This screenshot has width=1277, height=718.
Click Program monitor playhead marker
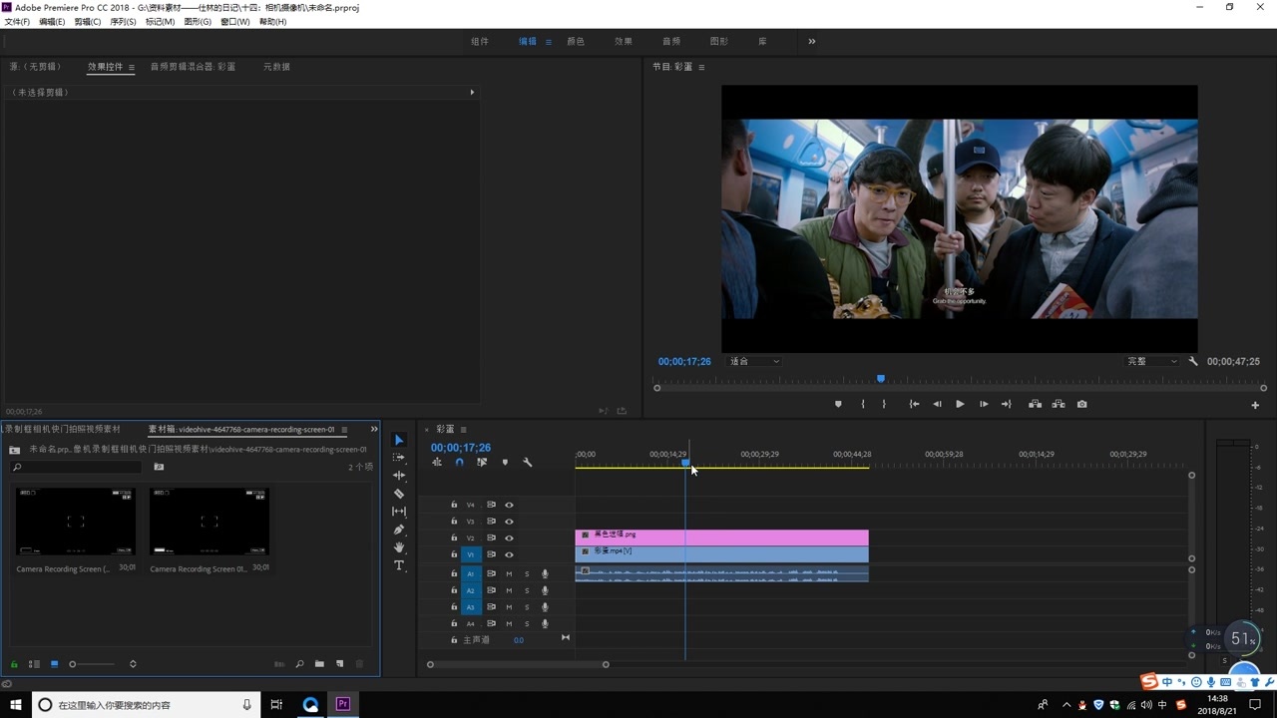[x=881, y=379]
